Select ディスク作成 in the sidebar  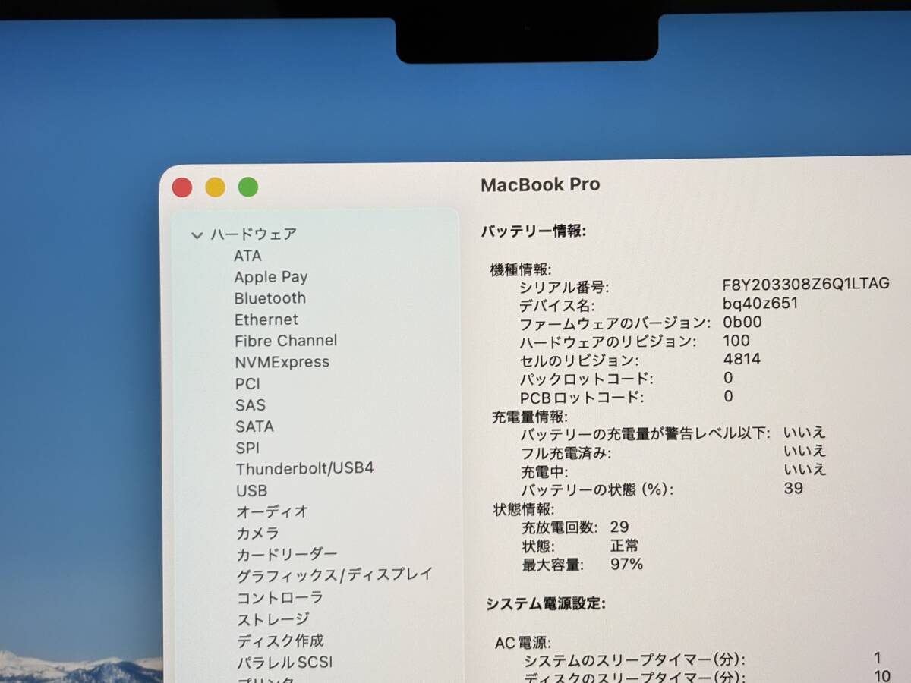click(279, 641)
